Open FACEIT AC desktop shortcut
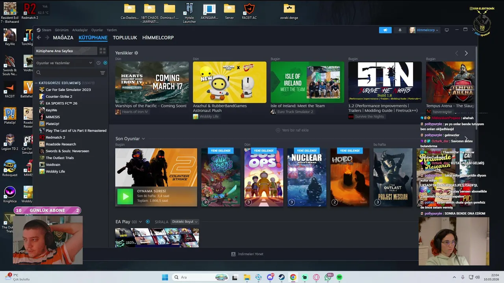This screenshot has height=283, width=504. 249,12
